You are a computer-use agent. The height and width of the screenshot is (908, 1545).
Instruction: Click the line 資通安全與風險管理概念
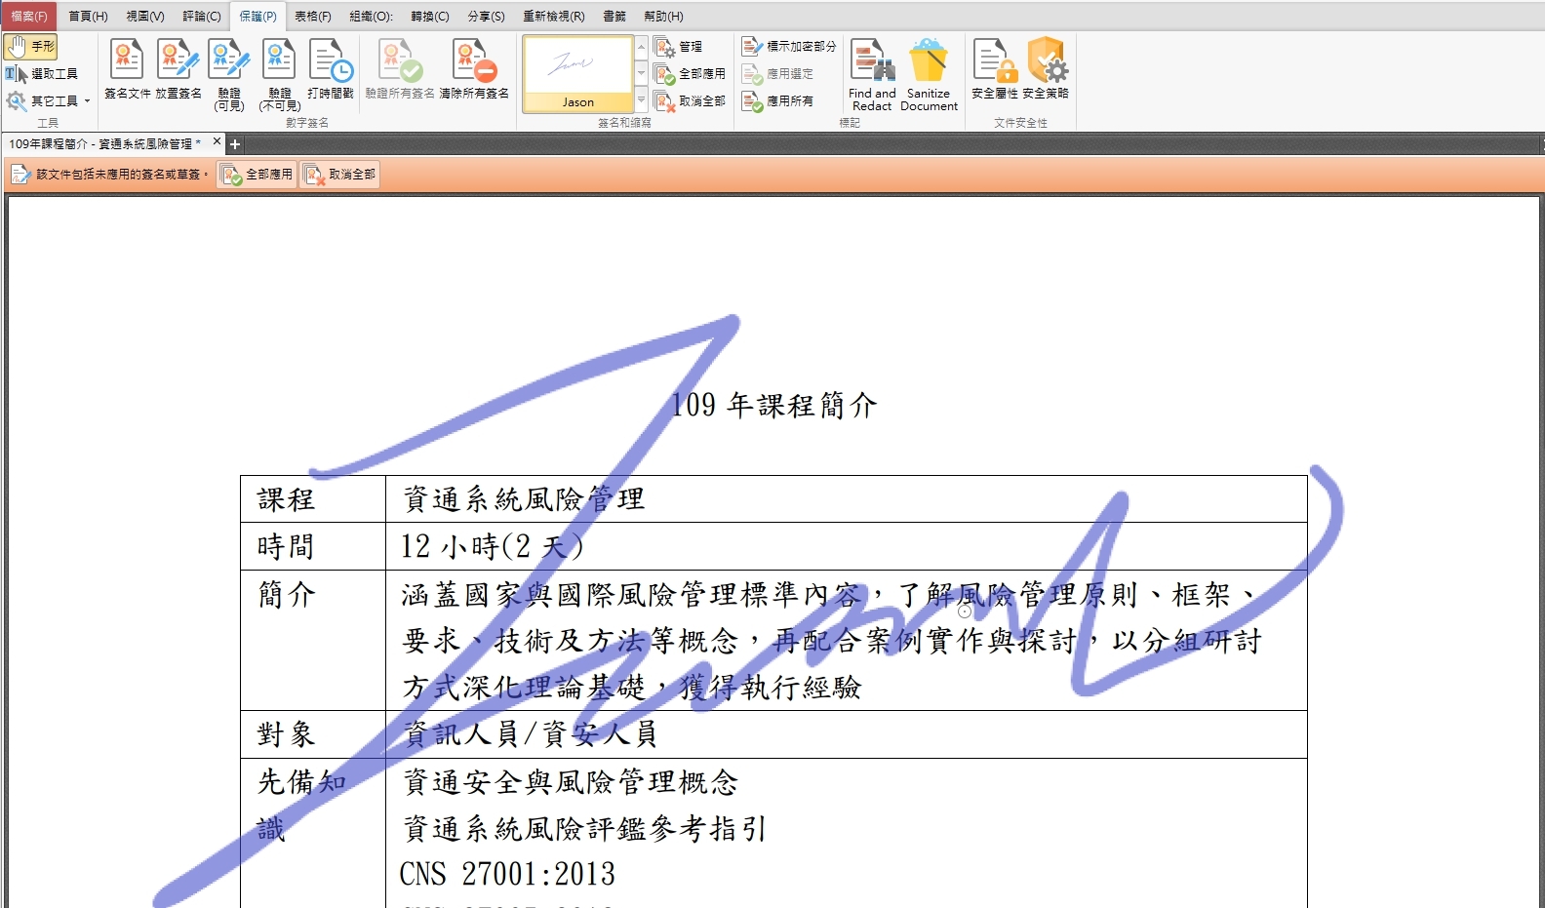pos(571,781)
